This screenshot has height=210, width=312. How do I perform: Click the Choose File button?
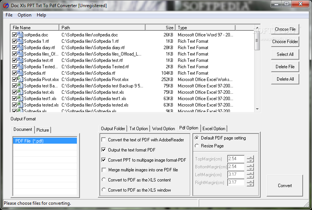coord(285,29)
